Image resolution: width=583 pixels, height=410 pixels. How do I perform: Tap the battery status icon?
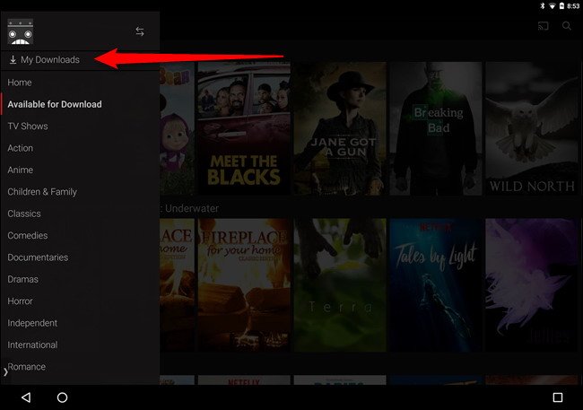[561, 5]
